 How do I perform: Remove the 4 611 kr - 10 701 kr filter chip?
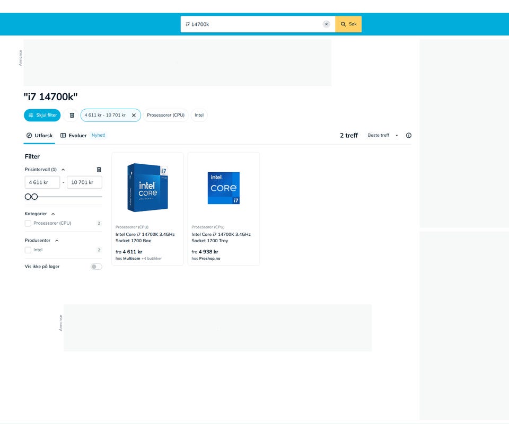click(134, 115)
